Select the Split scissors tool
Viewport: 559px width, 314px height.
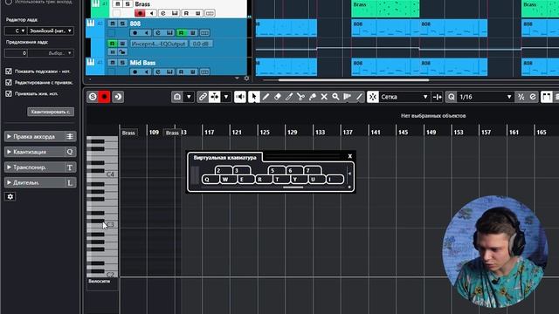[x=300, y=97]
